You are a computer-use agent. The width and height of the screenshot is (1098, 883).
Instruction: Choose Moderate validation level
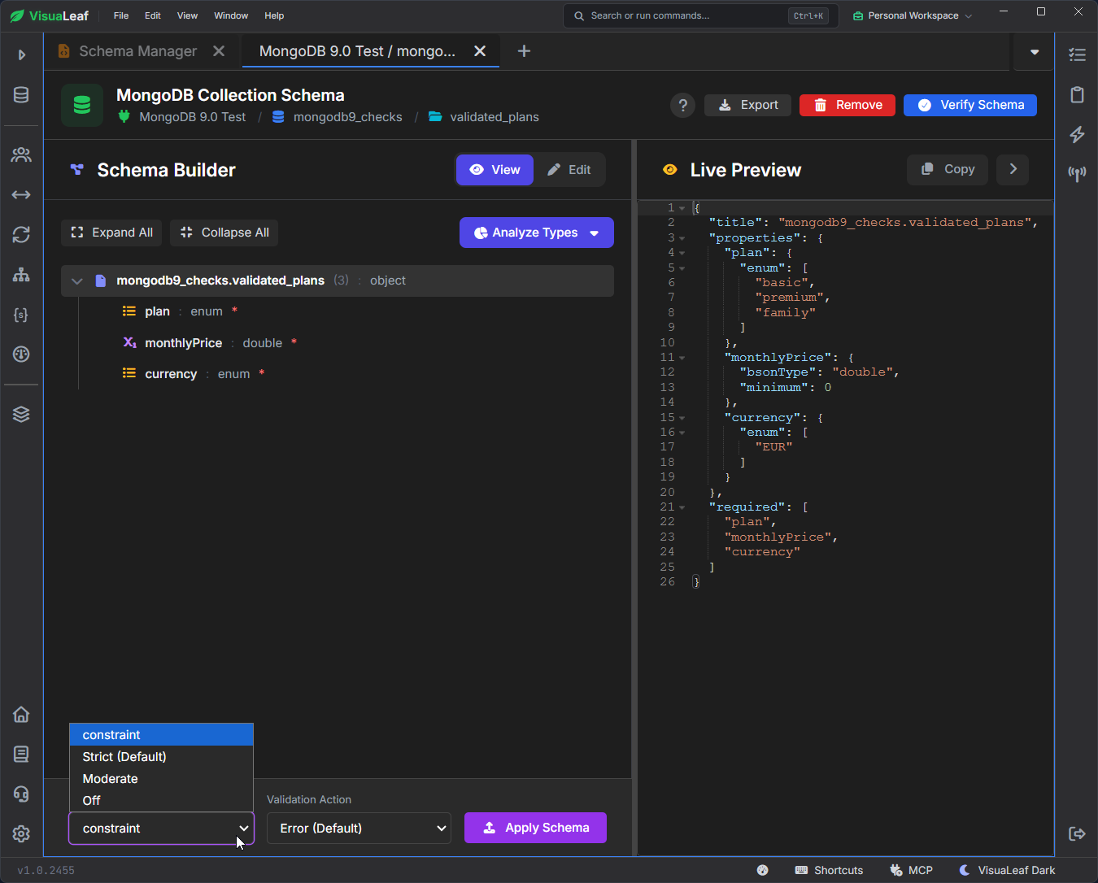click(162, 779)
